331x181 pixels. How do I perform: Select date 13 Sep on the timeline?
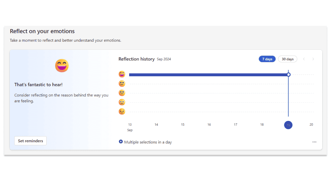[130, 125]
